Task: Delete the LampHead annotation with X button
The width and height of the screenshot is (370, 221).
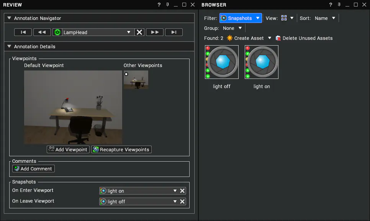Action: coord(139,32)
